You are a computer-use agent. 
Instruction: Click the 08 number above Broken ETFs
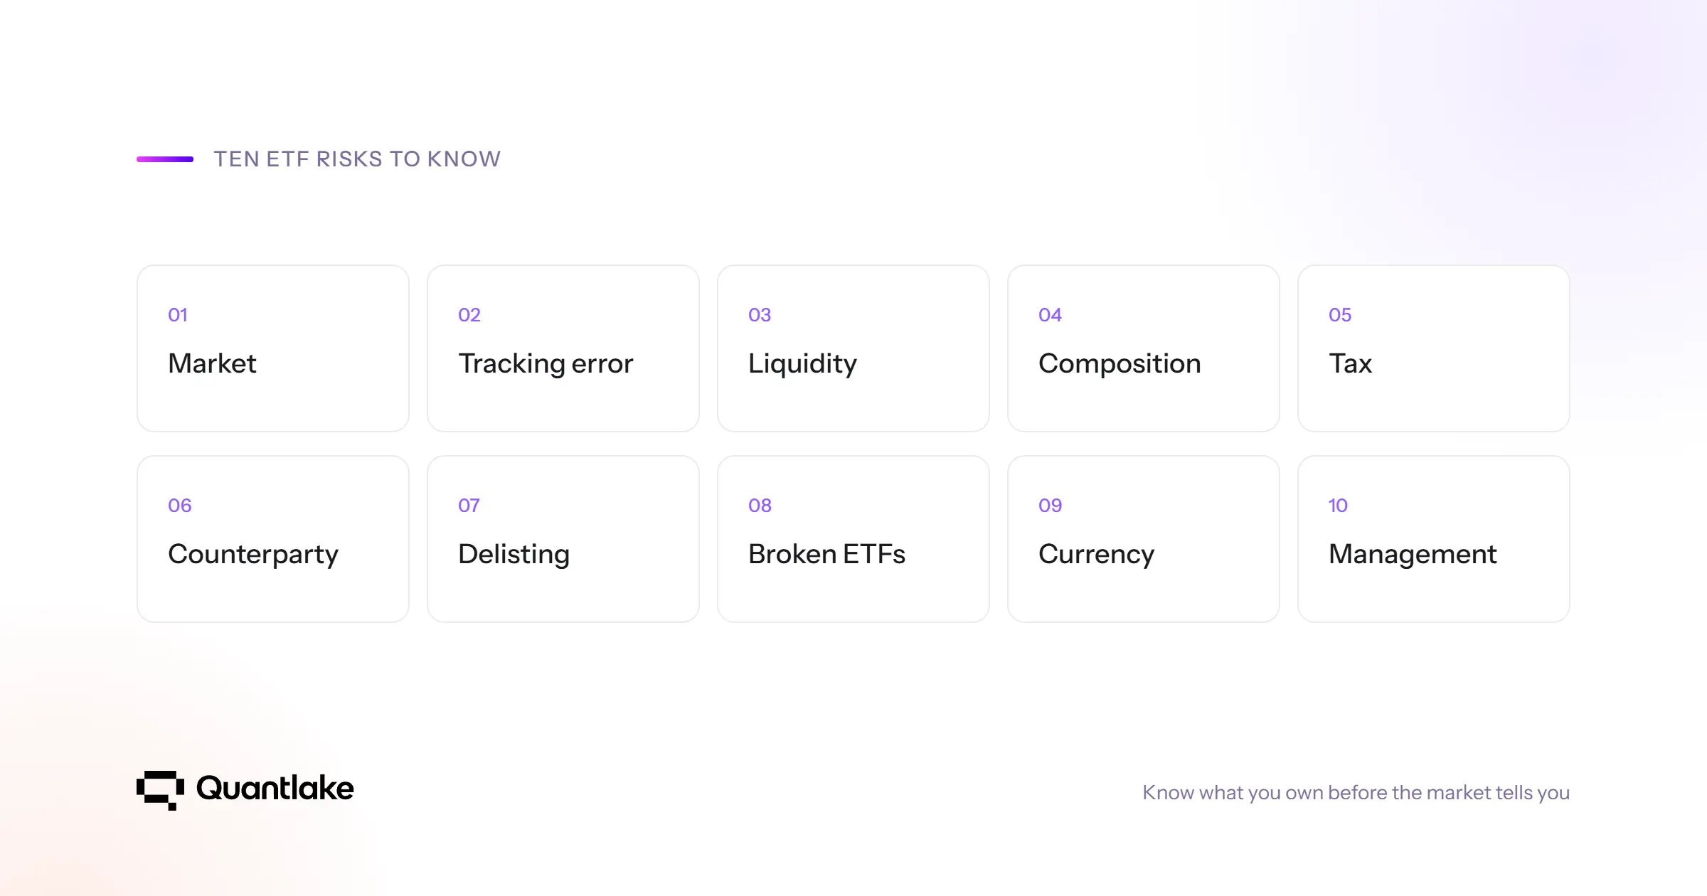tap(760, 506)
